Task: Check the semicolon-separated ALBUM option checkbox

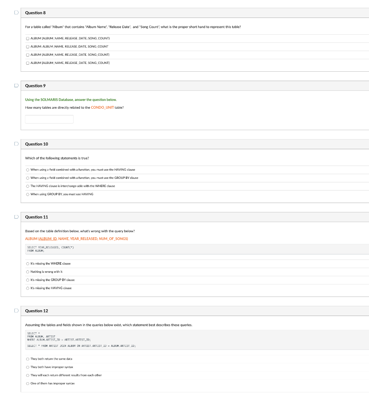Action: 28,39
